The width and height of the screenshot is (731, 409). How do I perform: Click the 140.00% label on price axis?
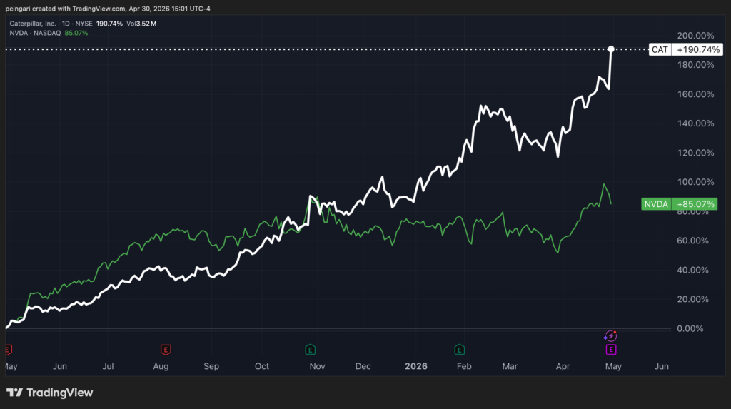coord(695,123)
